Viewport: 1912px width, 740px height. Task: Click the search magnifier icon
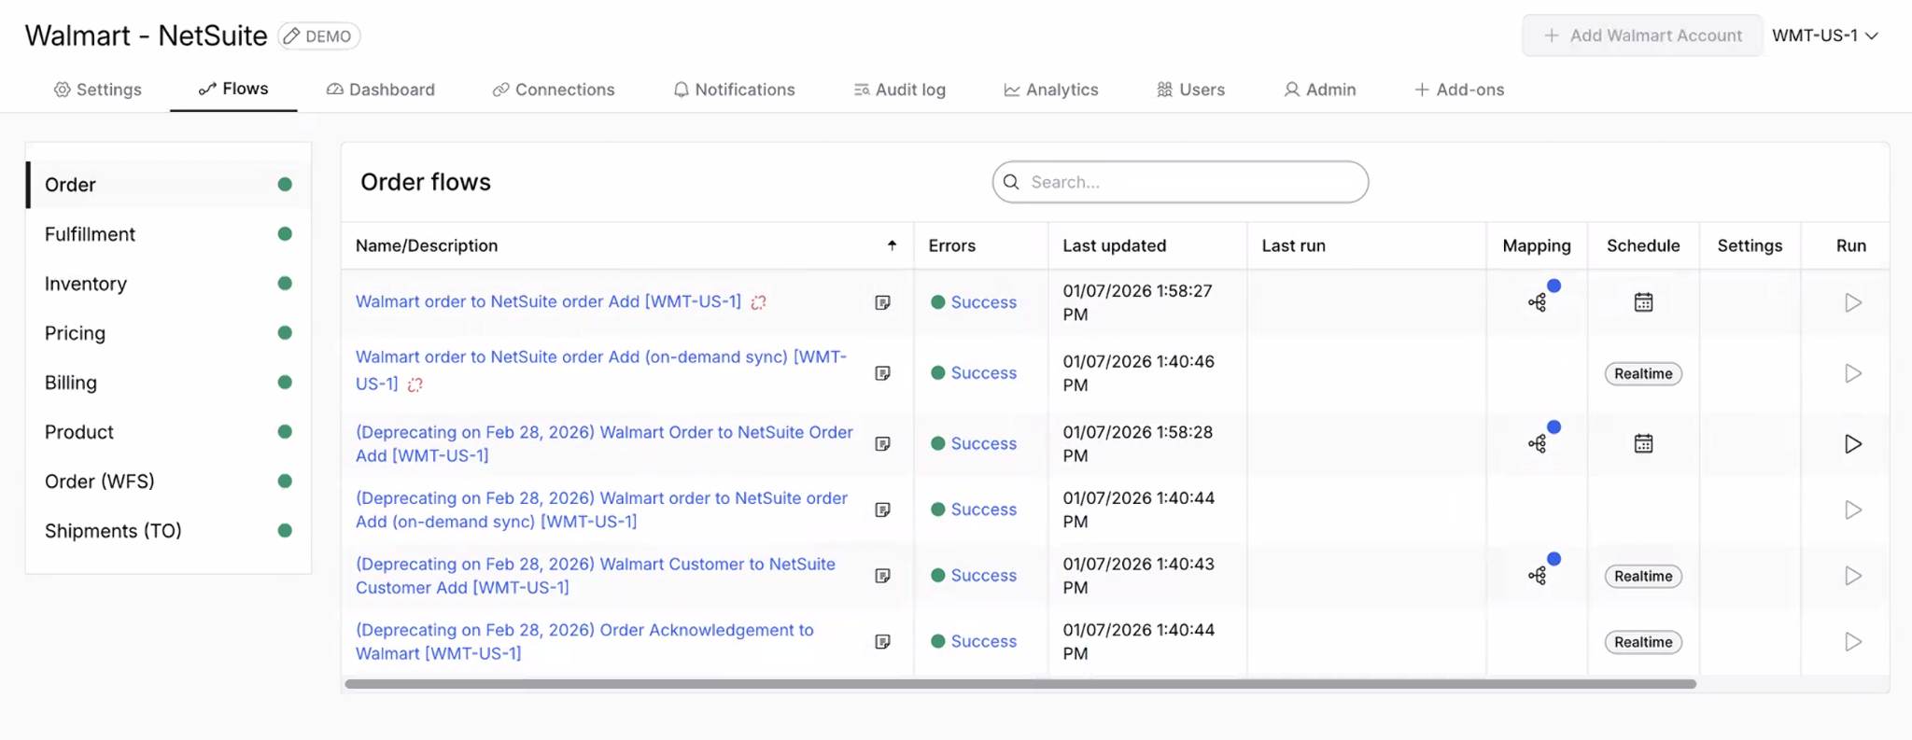pos(1011,182)
